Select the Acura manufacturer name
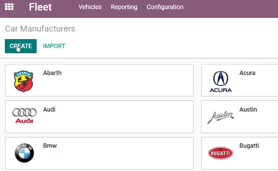Image resolution: width=278 pixels, height=171 pixels. pyautogui.click(x=247, y=73)
